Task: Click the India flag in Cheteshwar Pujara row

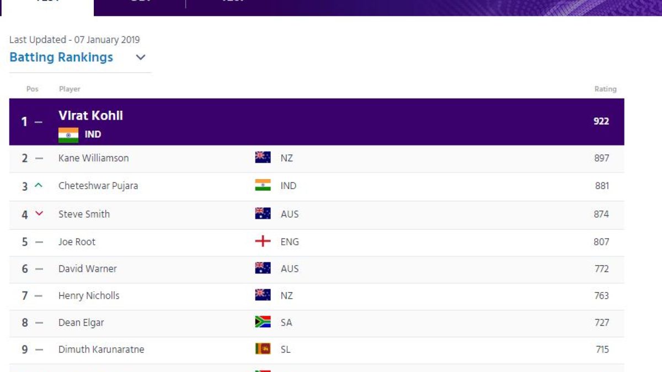Action: point(263,186)
